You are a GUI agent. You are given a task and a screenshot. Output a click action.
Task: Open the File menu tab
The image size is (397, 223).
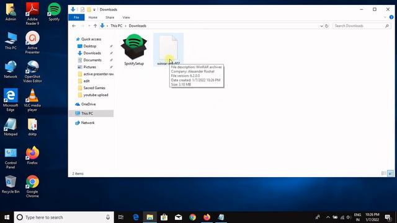[76, 17]
